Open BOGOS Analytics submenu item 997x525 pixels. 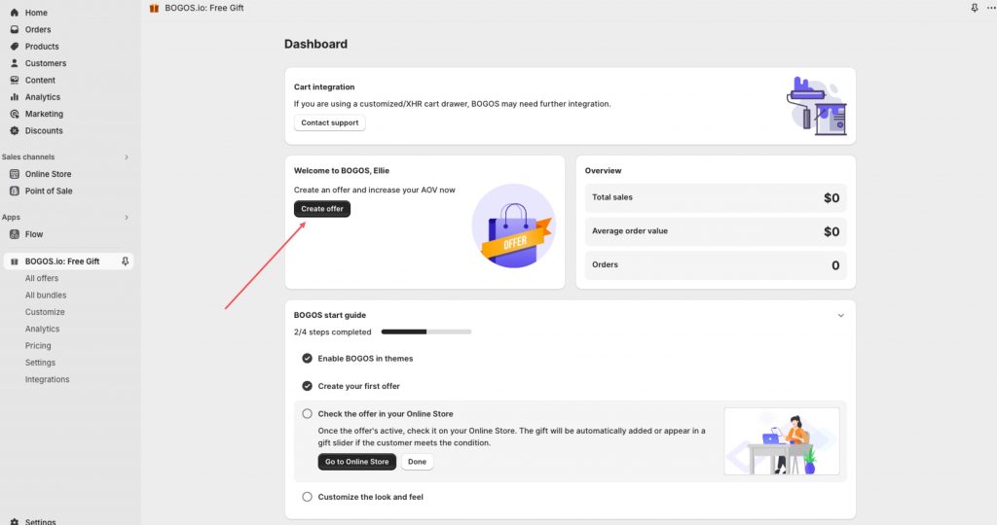coord(42,329)
